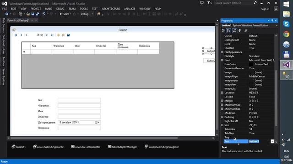Click the Enabled property True value
Viewport: 293px width, 164px height.
tap(252, 48)
